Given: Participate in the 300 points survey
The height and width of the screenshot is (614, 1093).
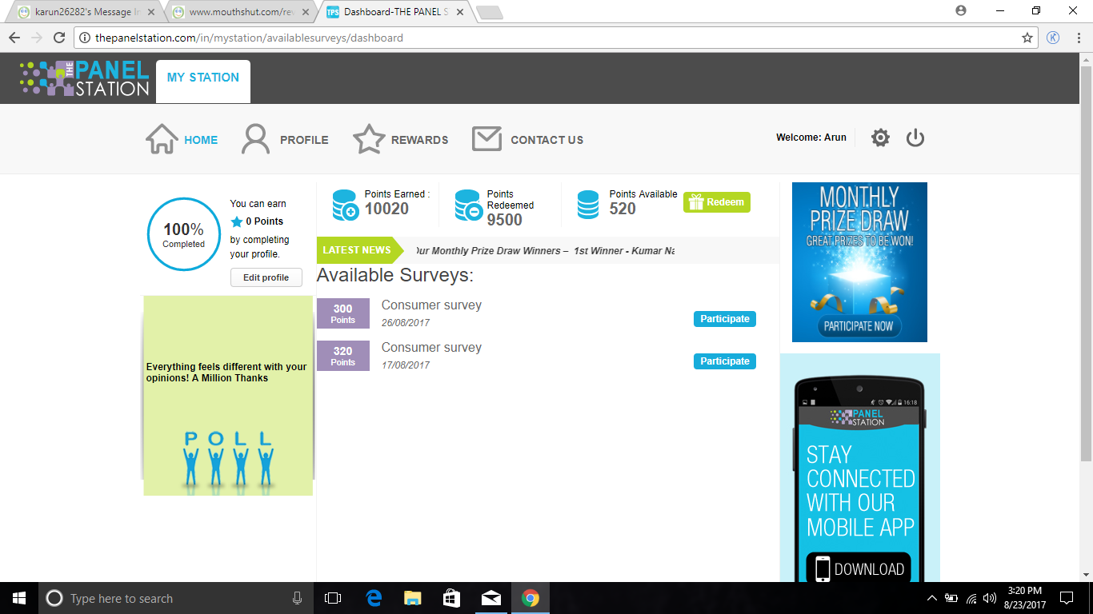Looking at the screenshot, I should tap(724, 319).
